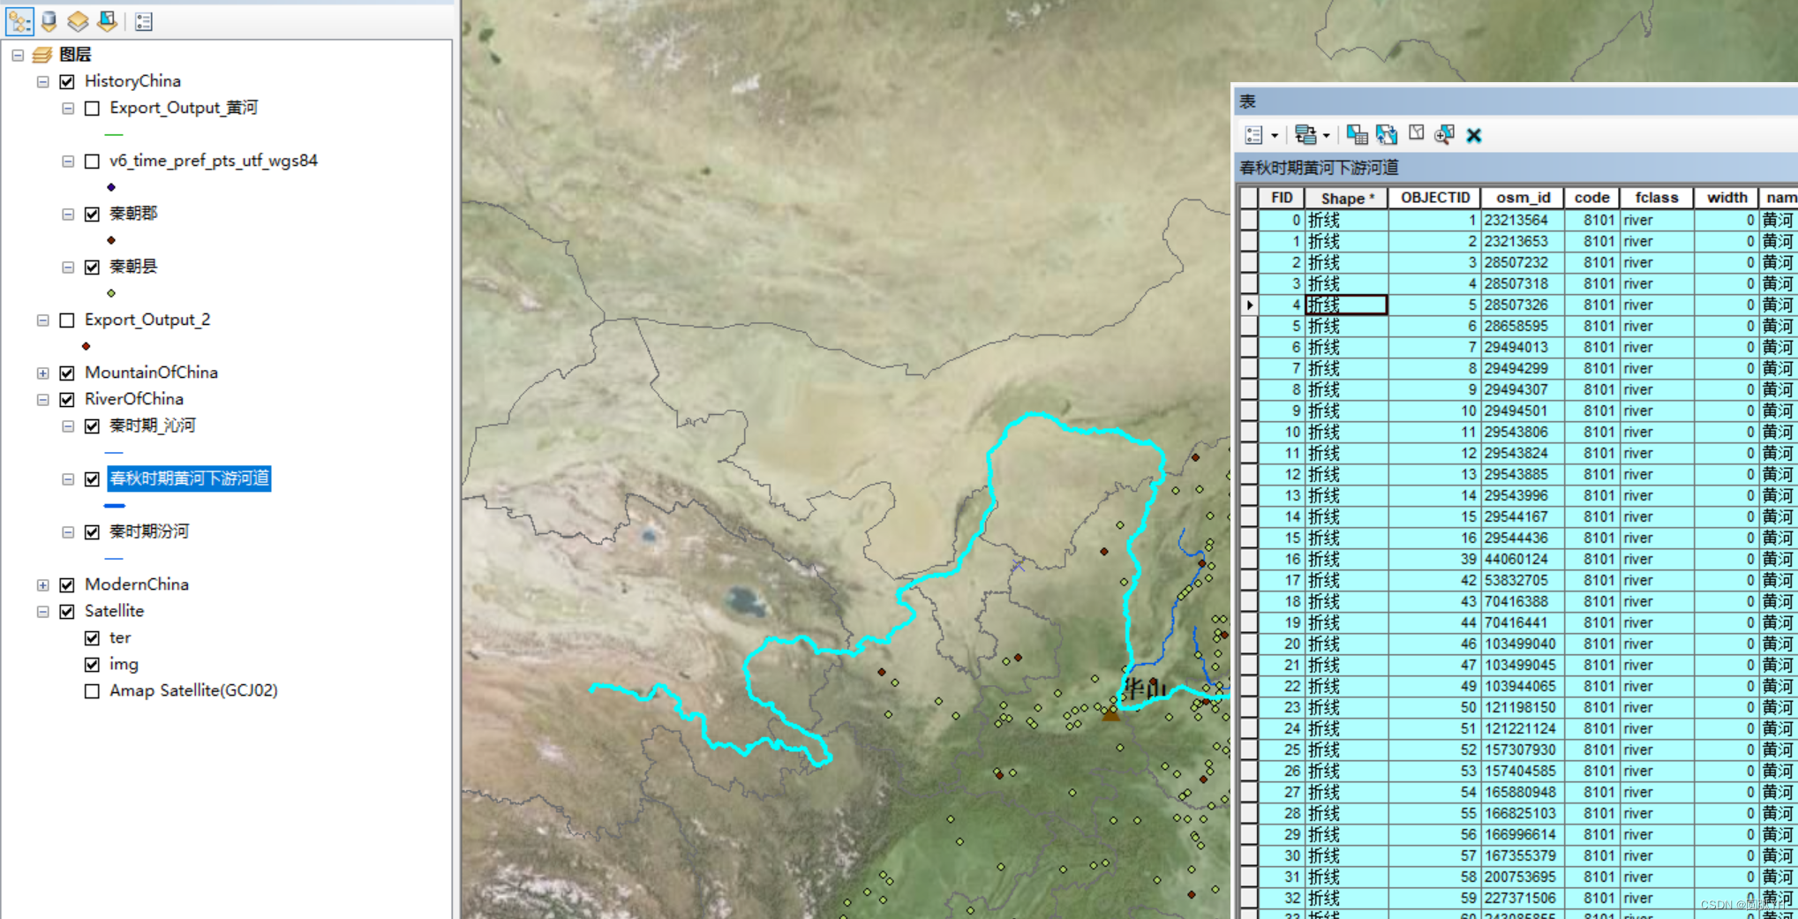Enable Export_Output_黃河 layer checkbox

[92, 109]
